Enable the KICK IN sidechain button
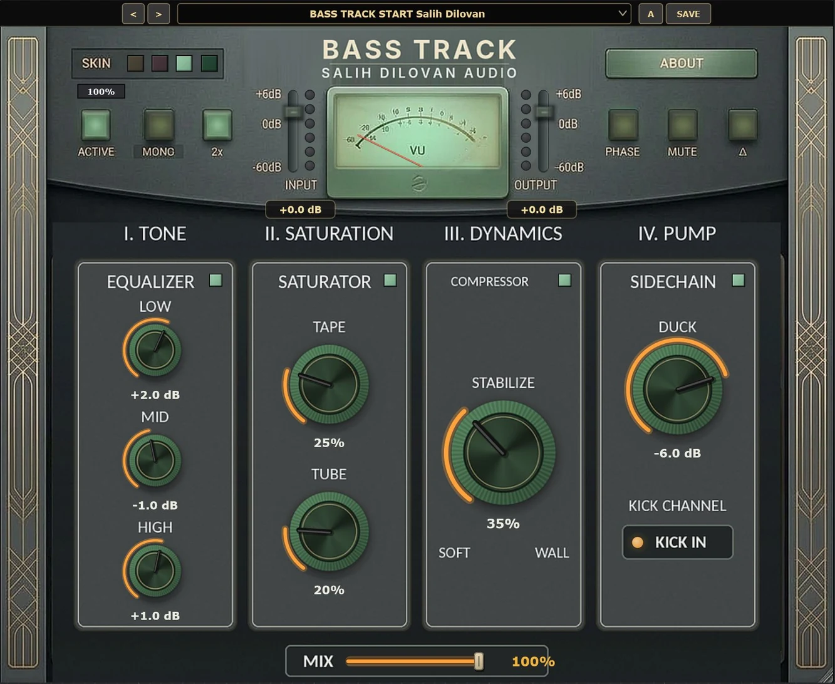This screenshot has width=835, height=684. click(x=677, y=542)
